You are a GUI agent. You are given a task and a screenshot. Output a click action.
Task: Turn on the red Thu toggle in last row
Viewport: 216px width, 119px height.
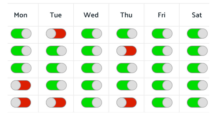click(127, 103)
